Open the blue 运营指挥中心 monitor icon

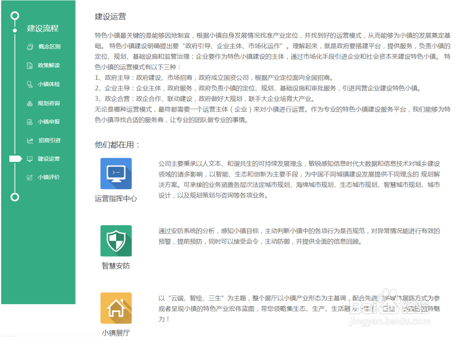116,173
